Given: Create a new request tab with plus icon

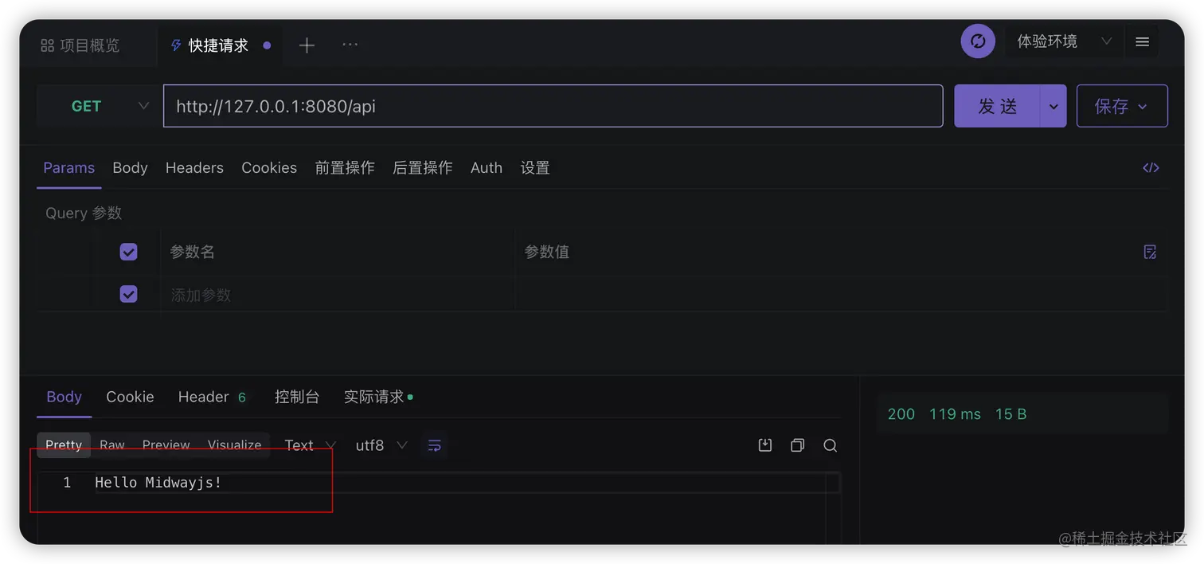Looking at the screenshot, I should coord(307,45).
